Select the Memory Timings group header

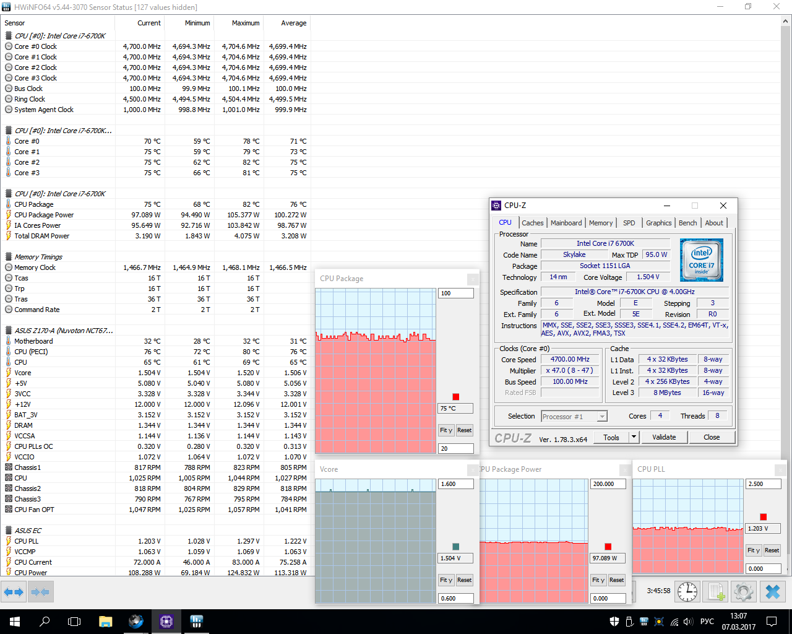point(155,257)
